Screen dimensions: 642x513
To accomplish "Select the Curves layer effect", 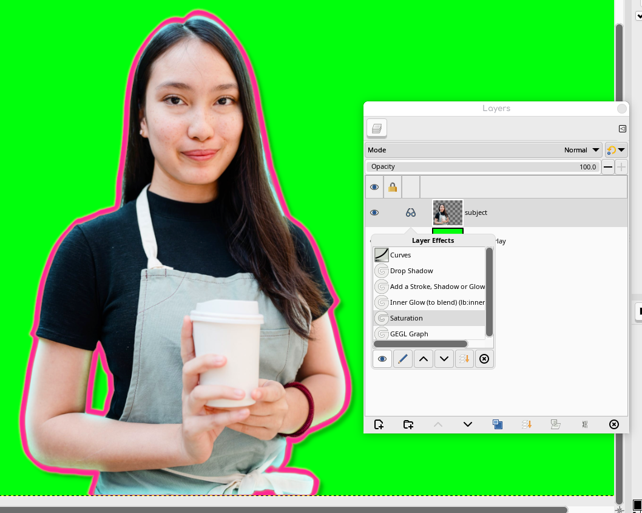I will tap(429, 255).
